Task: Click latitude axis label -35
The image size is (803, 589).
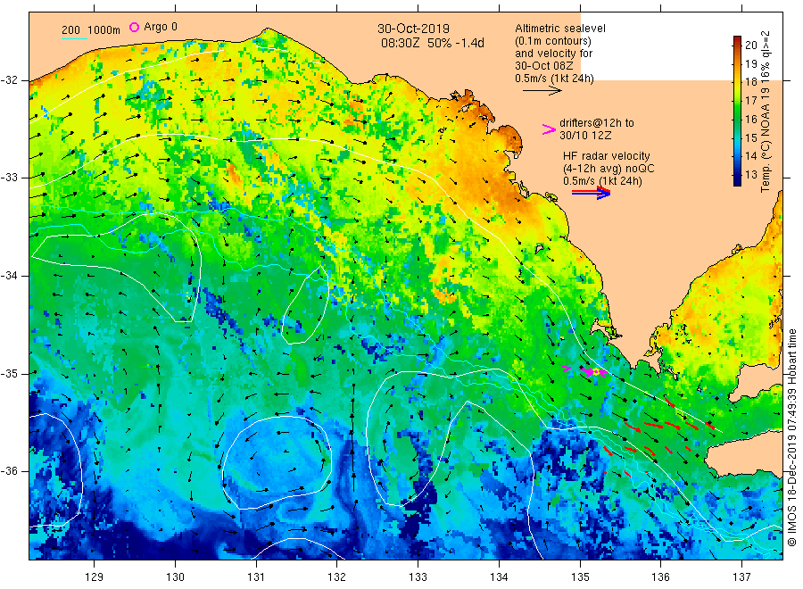Action: click(x=9, y=373)
